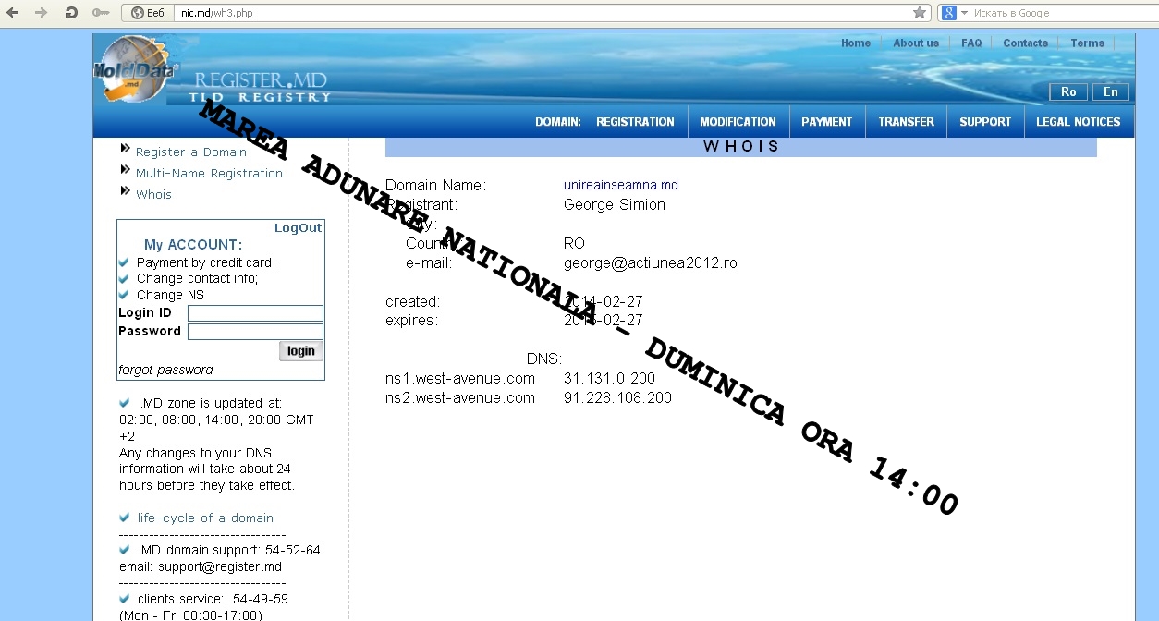Open TRANSFER menu item
This screenshot has height=621, width=1159.
pos(906,122)
